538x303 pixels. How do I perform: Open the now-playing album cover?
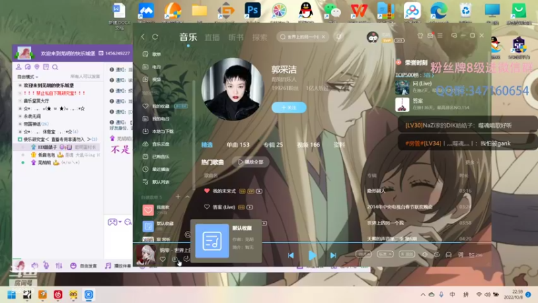point(146,255)
